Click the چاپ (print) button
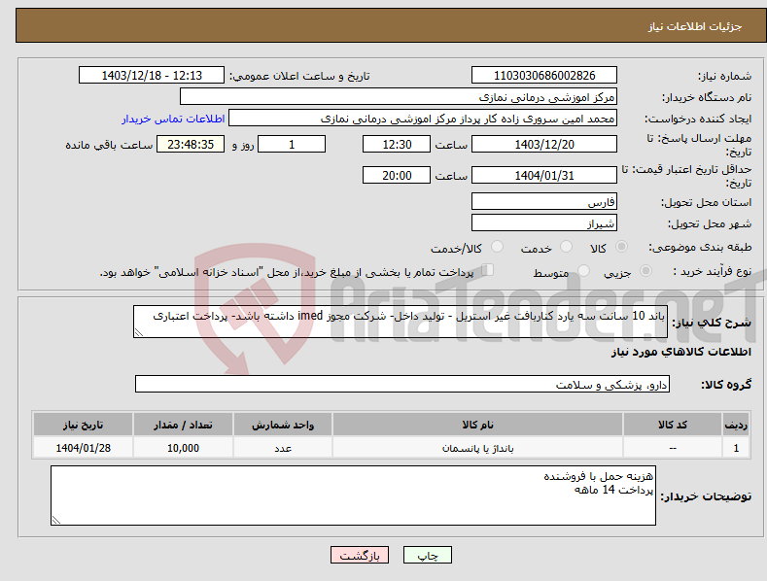Viewport: 767px width, 581px height. point(427,555)
